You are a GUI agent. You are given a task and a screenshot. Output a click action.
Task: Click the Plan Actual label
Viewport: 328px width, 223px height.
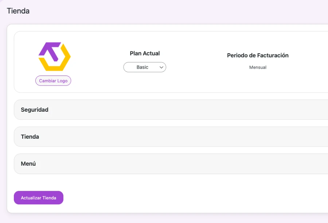point(145,53)
